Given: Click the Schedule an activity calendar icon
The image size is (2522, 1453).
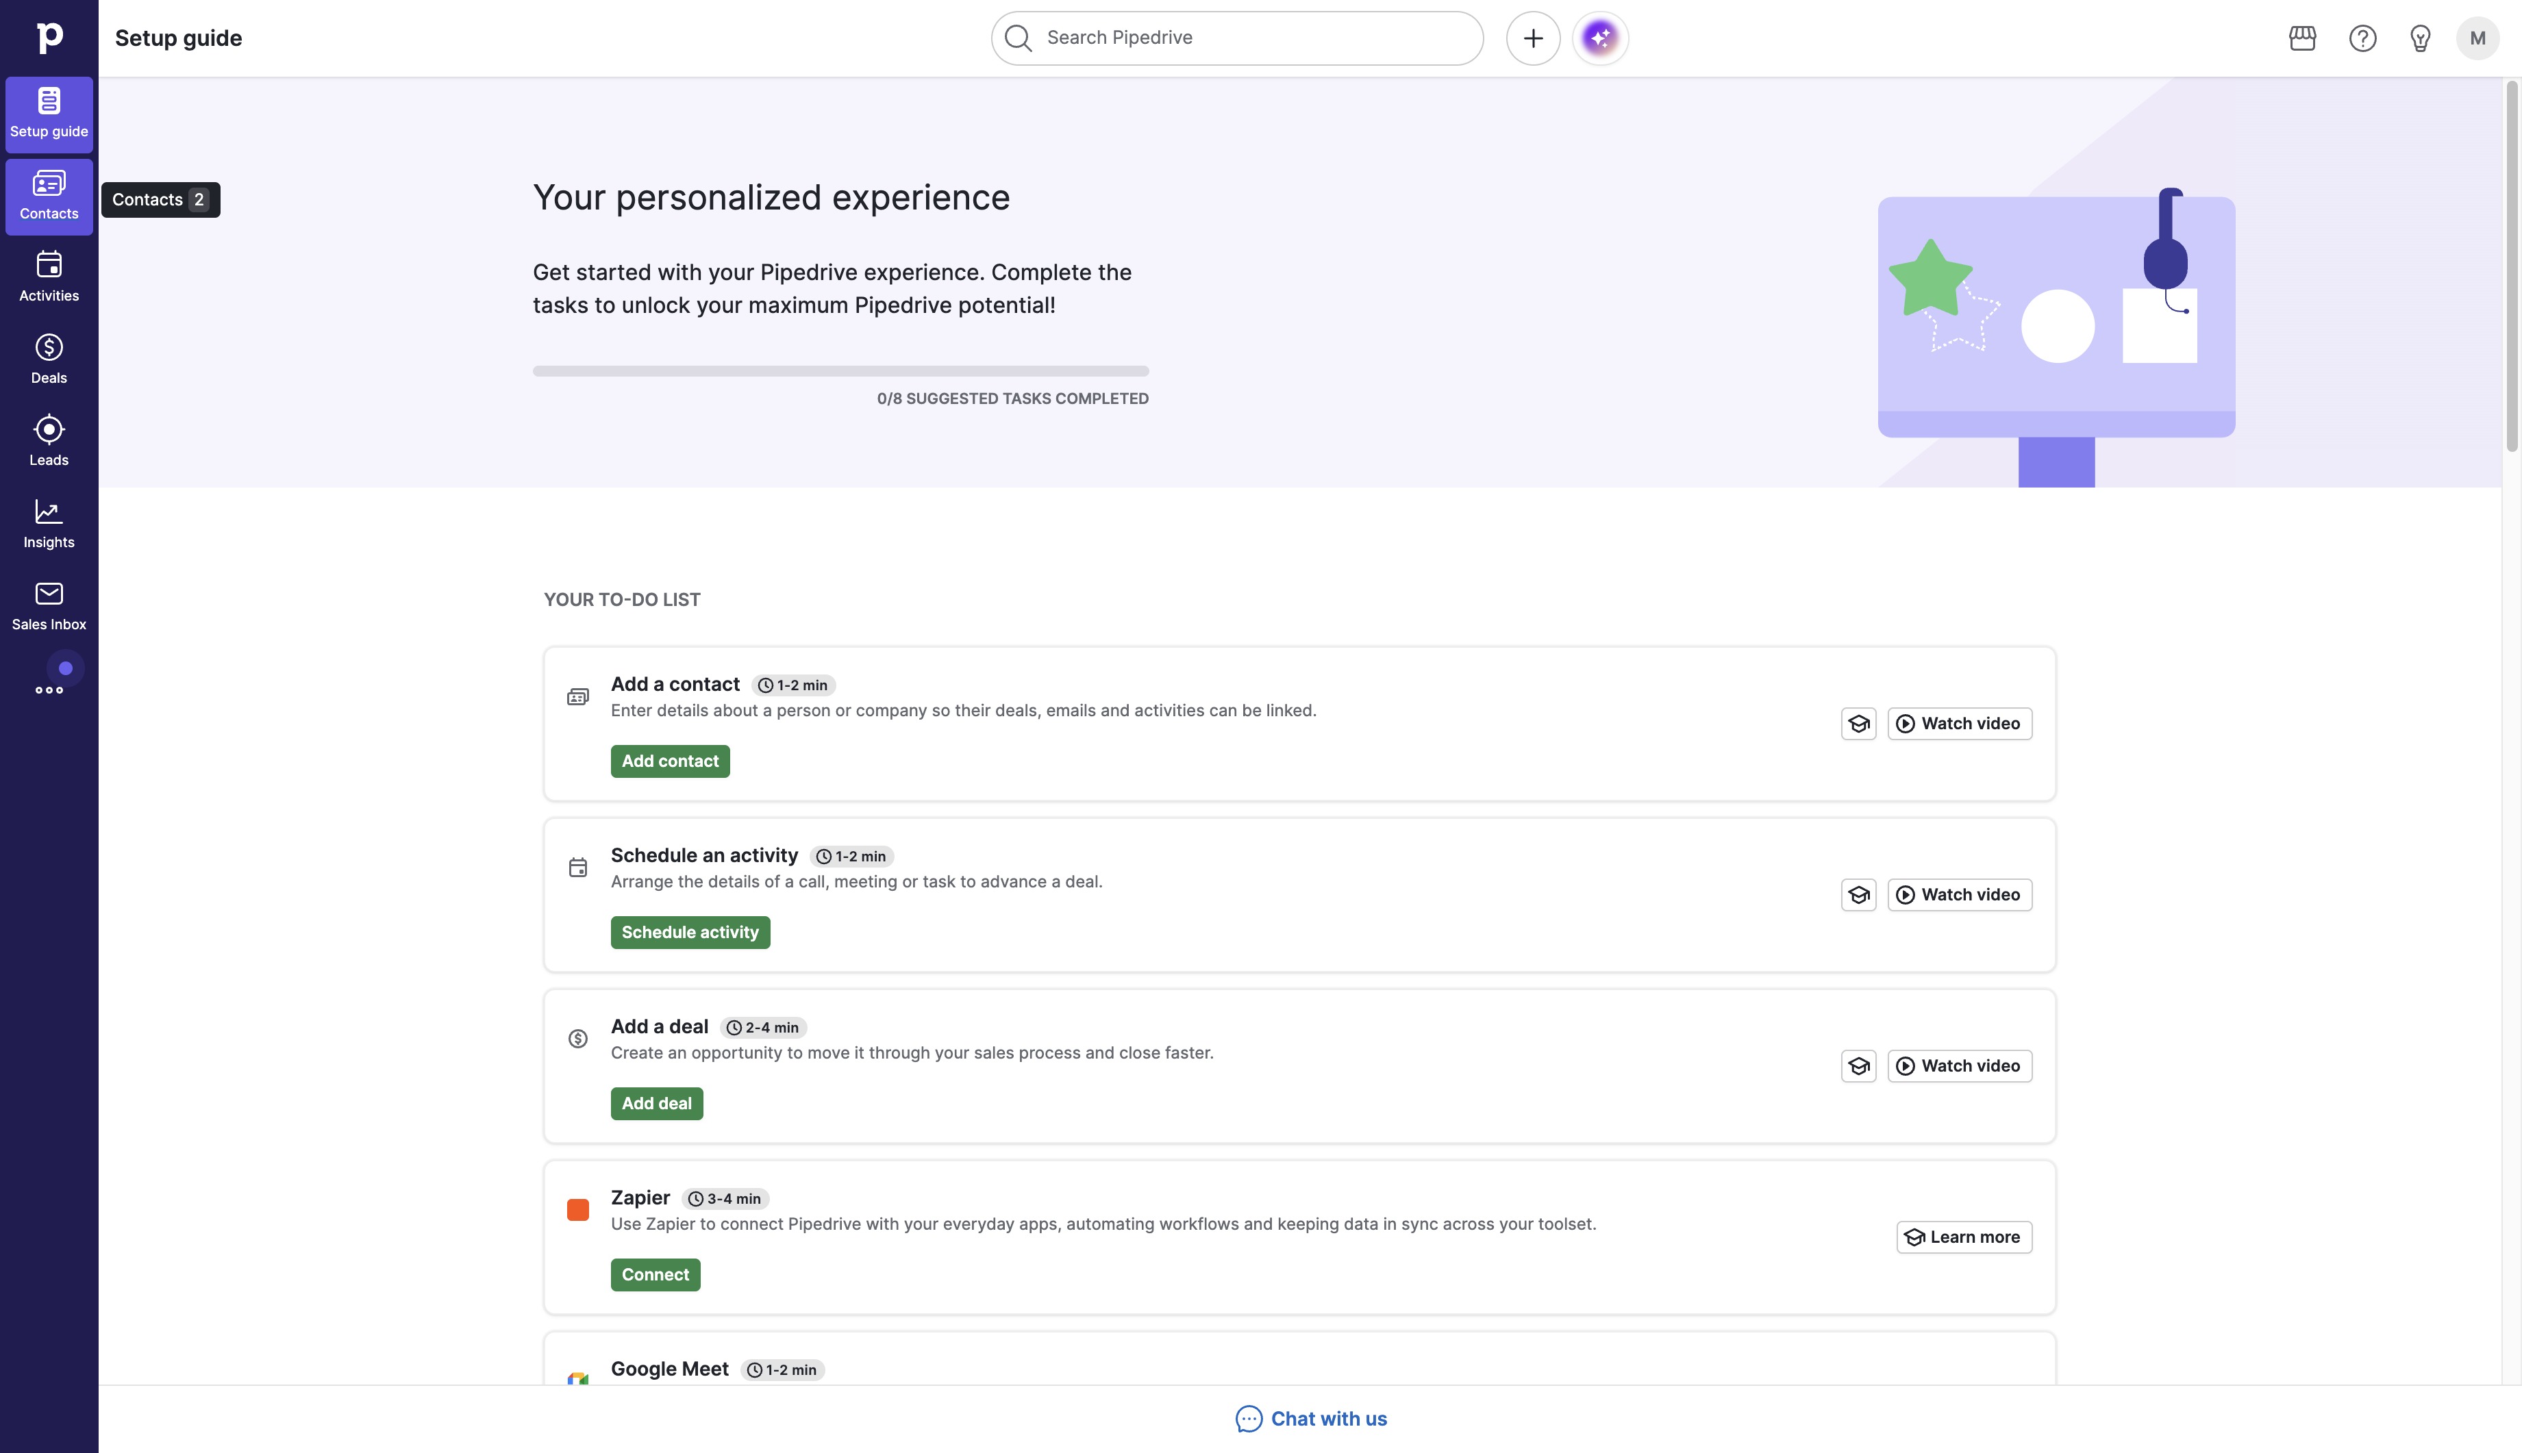Looking at the screenshot, I should [578, 867].
